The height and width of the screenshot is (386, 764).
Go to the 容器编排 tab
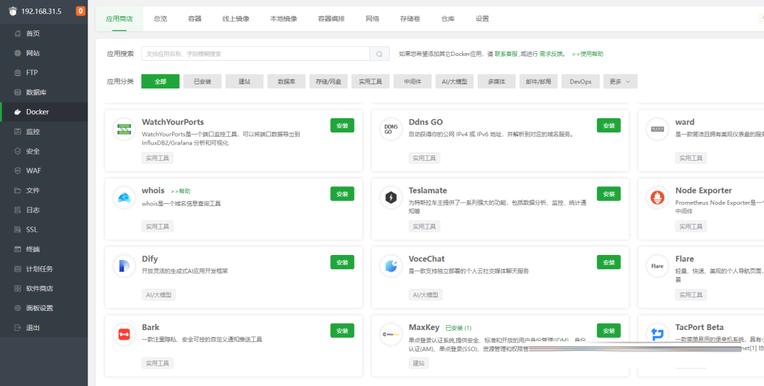point(331,19)
